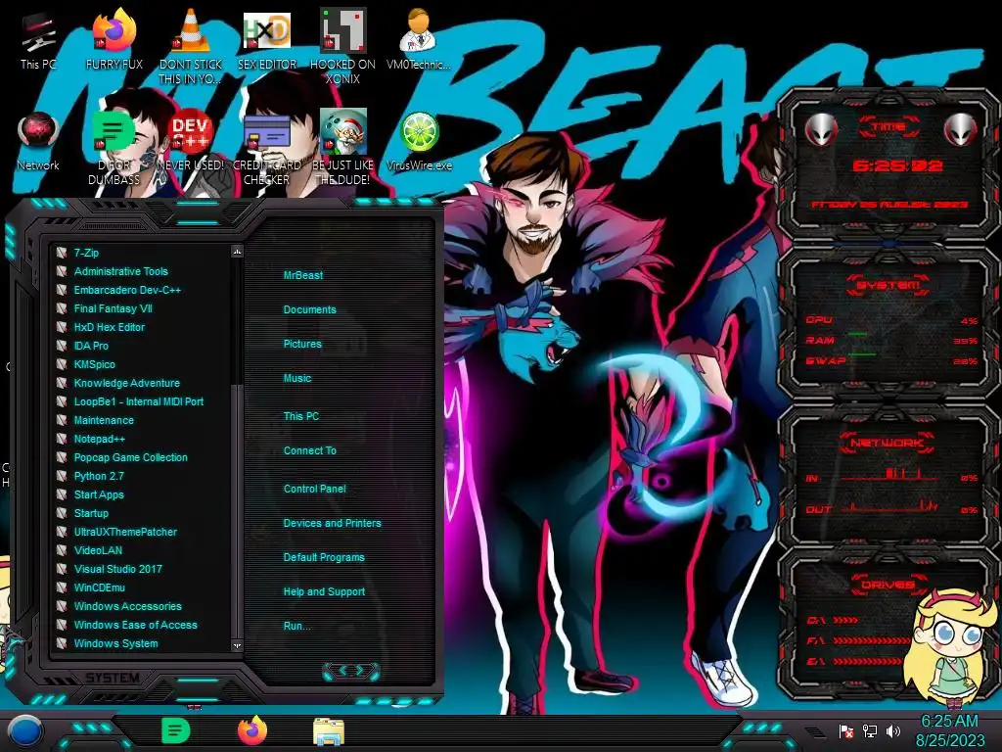Screen dimensions: 1002x752
Task: Click the program list scroll up arrow
Action: coord(237,252)
